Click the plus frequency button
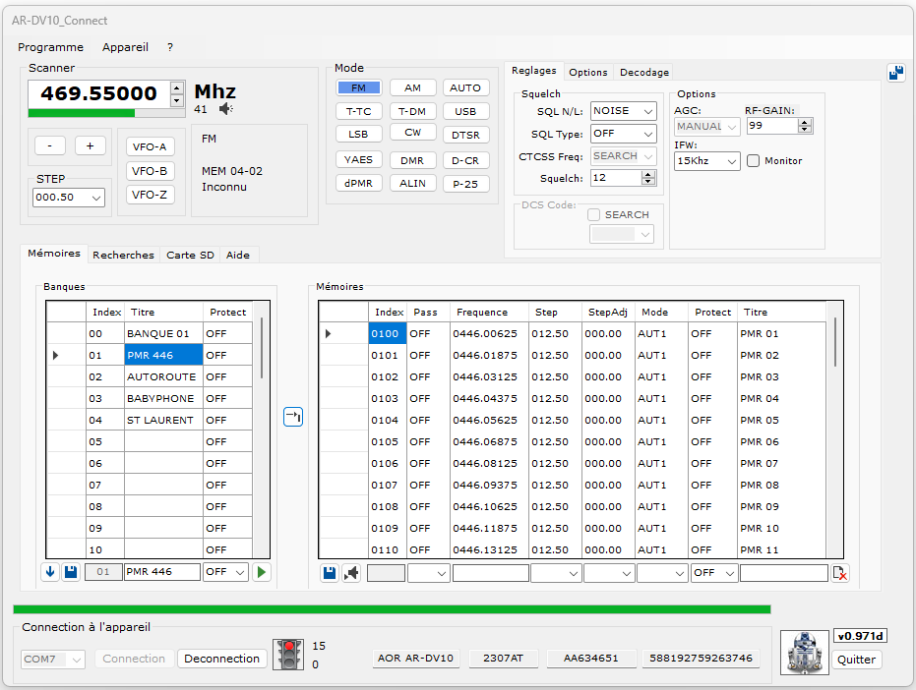This screenshot has width=916, height=690. [90, 145]
